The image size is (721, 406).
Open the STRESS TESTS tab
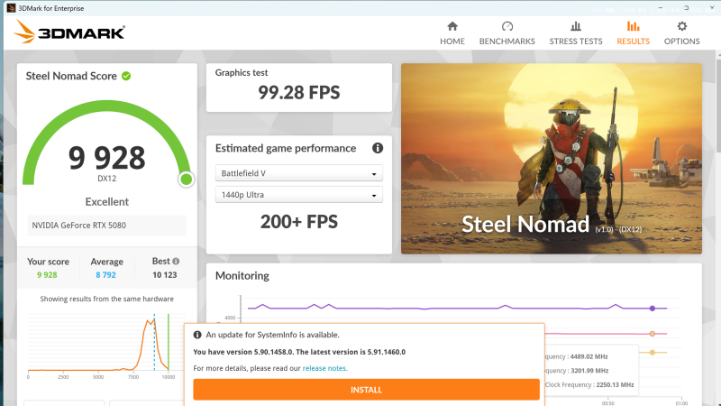point(576,33)
